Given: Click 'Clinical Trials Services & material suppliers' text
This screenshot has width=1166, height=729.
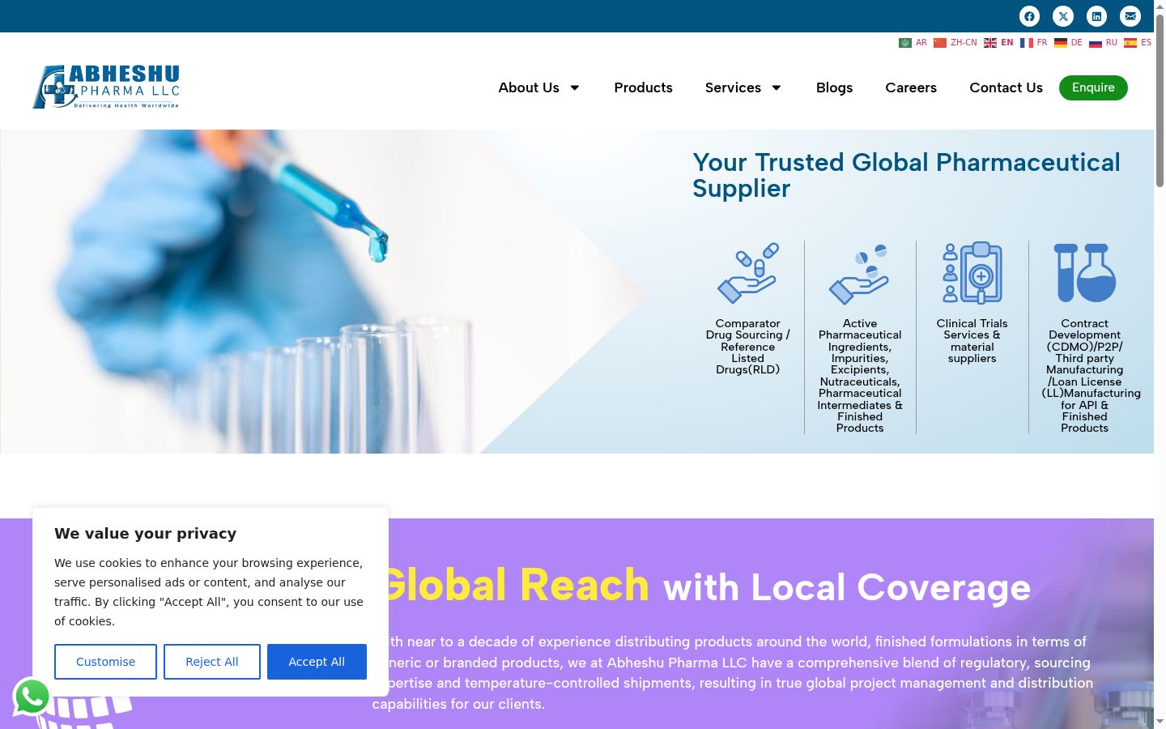Looking at the screenshot, I should click(x=972, y=341).
